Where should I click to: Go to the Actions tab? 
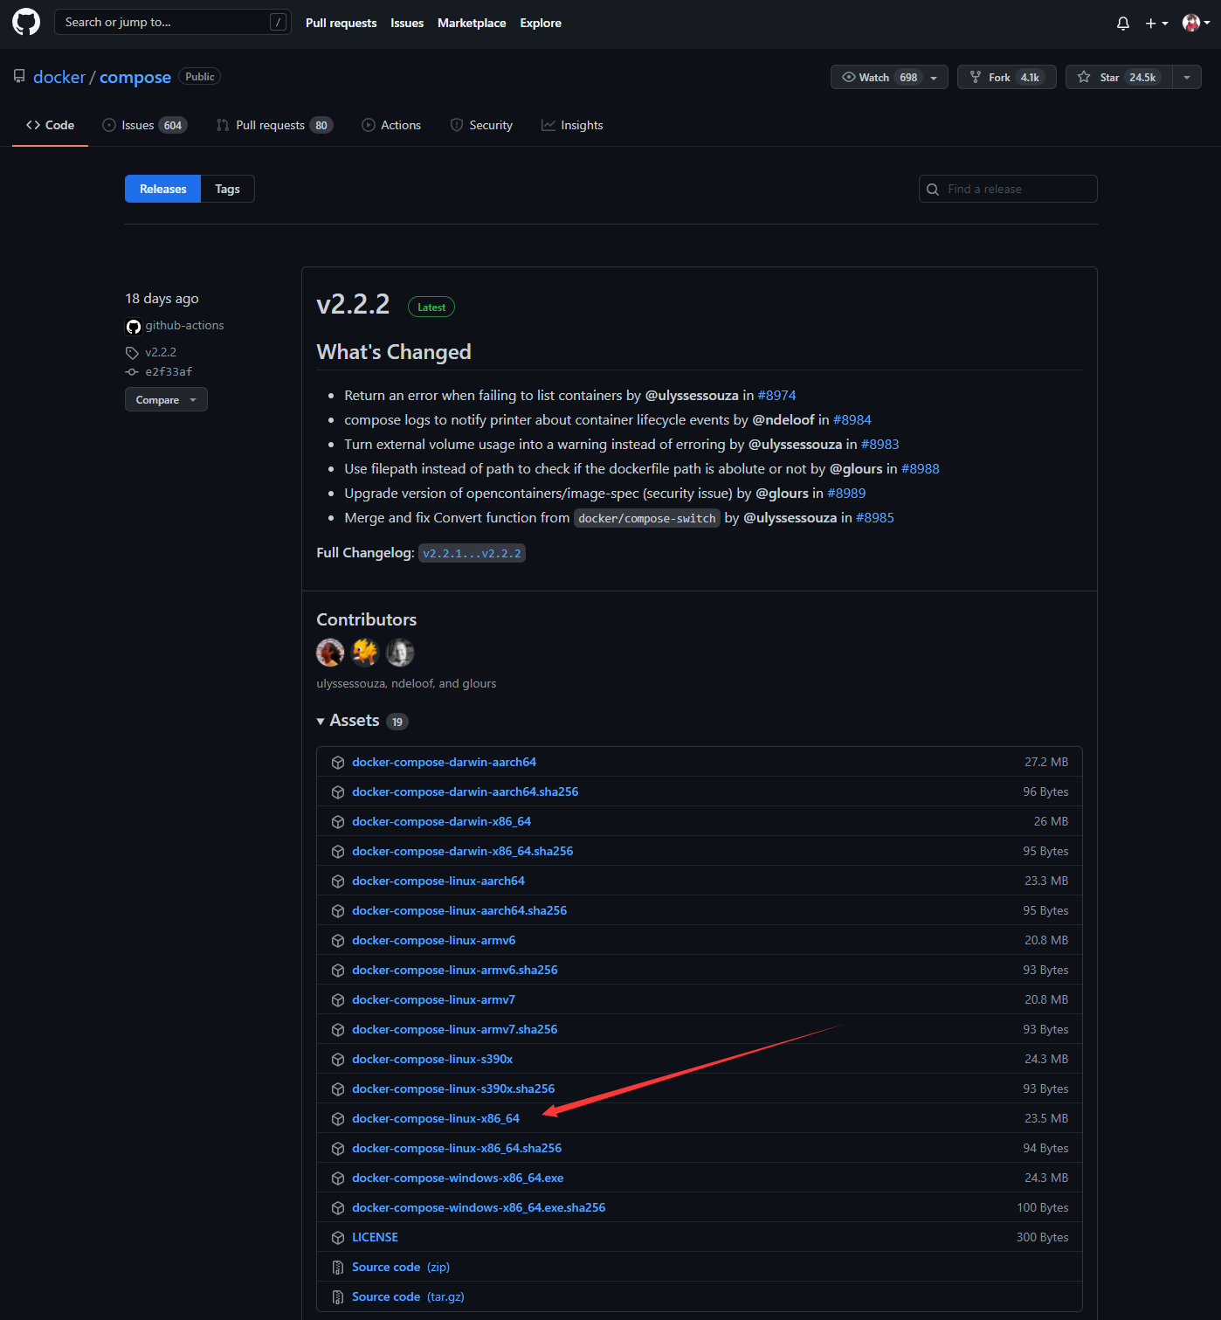tap(391, 125)
